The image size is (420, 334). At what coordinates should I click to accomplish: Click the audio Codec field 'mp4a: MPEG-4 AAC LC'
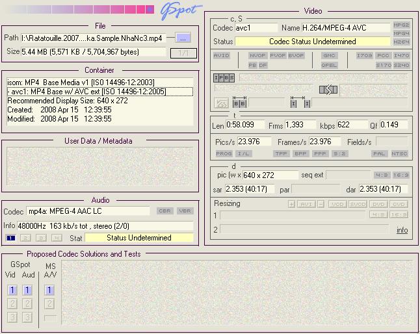(88, 211)
